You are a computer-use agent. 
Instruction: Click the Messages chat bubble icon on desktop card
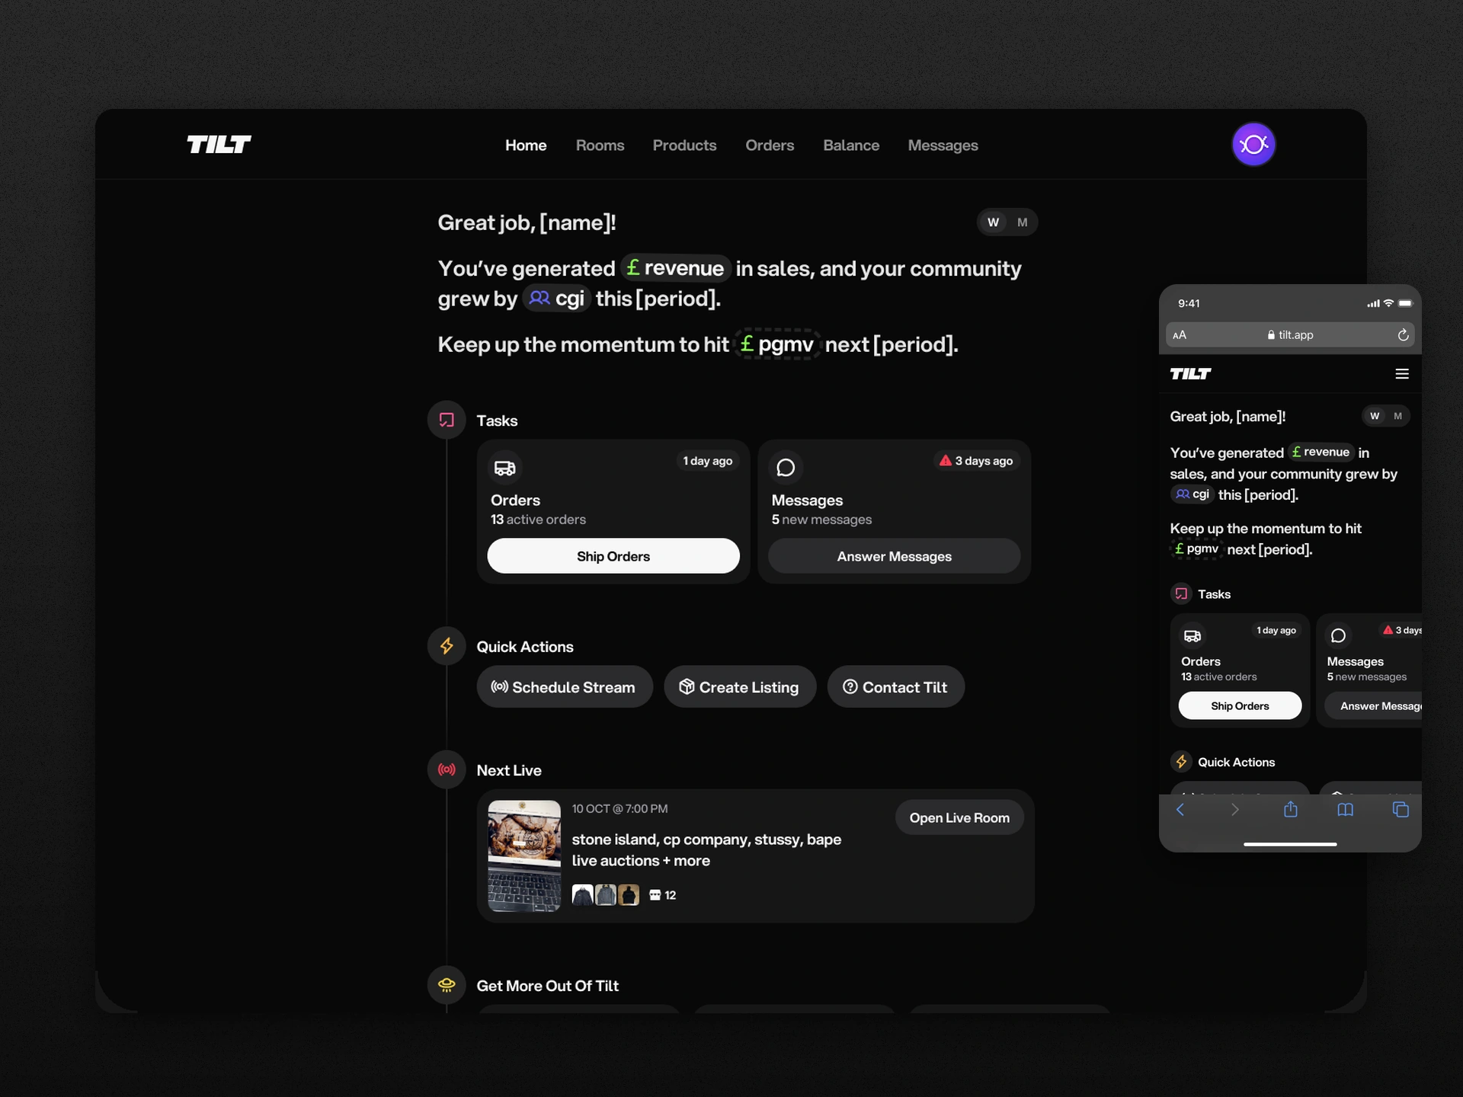pyautogui.click(x=786, y=468)
